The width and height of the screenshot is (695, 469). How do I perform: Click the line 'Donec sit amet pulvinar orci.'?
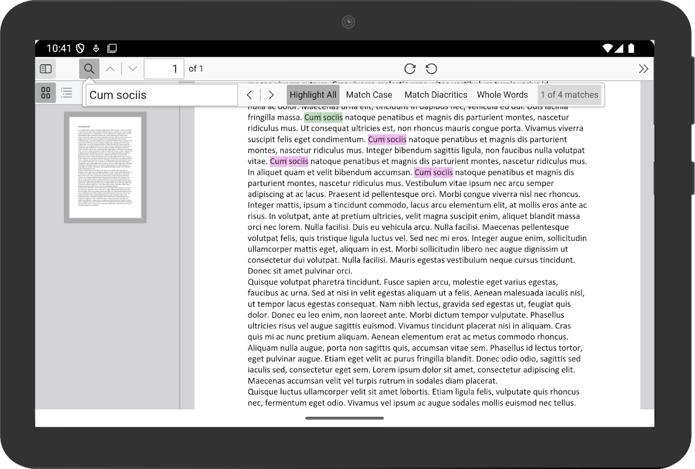point(300,271)
